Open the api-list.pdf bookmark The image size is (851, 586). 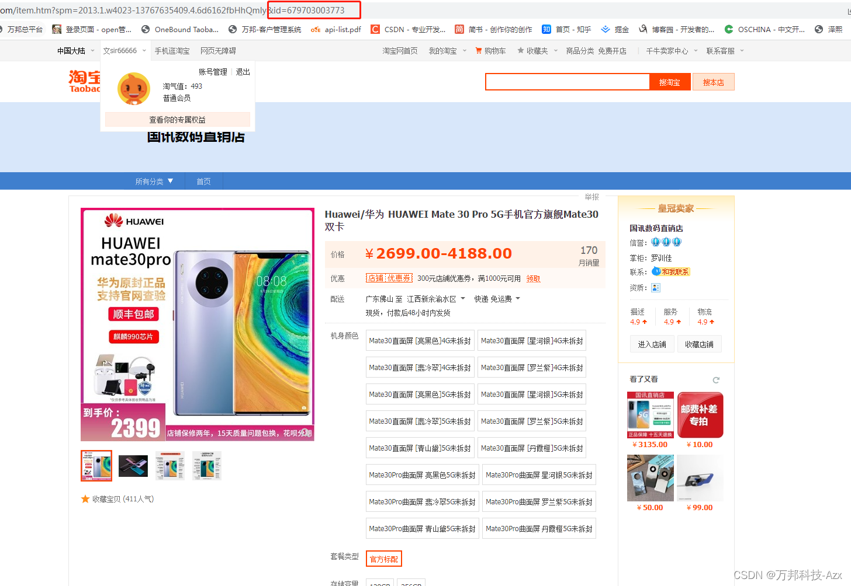pyautogui.click(x=336, y=29)
